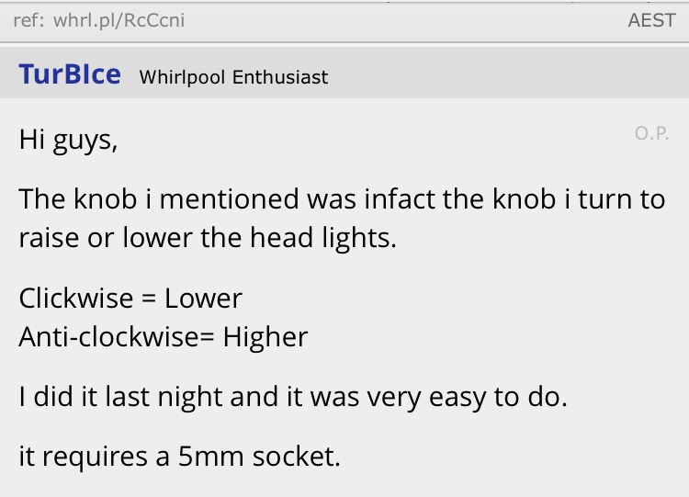Open the whrl.pl/RcCcni short link
Viewport: 689px width, 497px height.
(x=119, y=20)
